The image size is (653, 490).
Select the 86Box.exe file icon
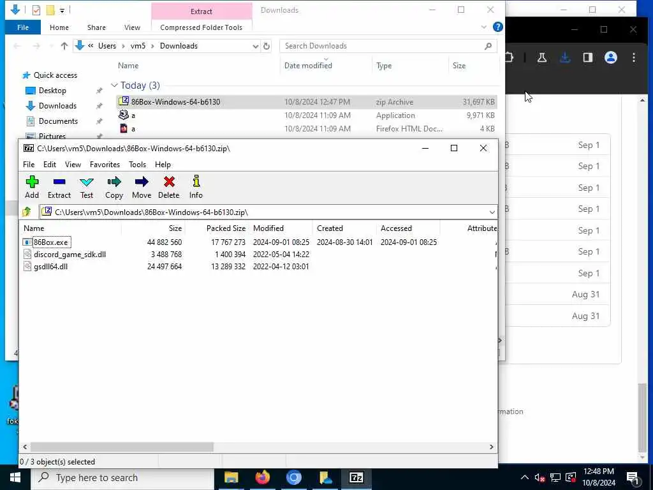click(27, 242)
